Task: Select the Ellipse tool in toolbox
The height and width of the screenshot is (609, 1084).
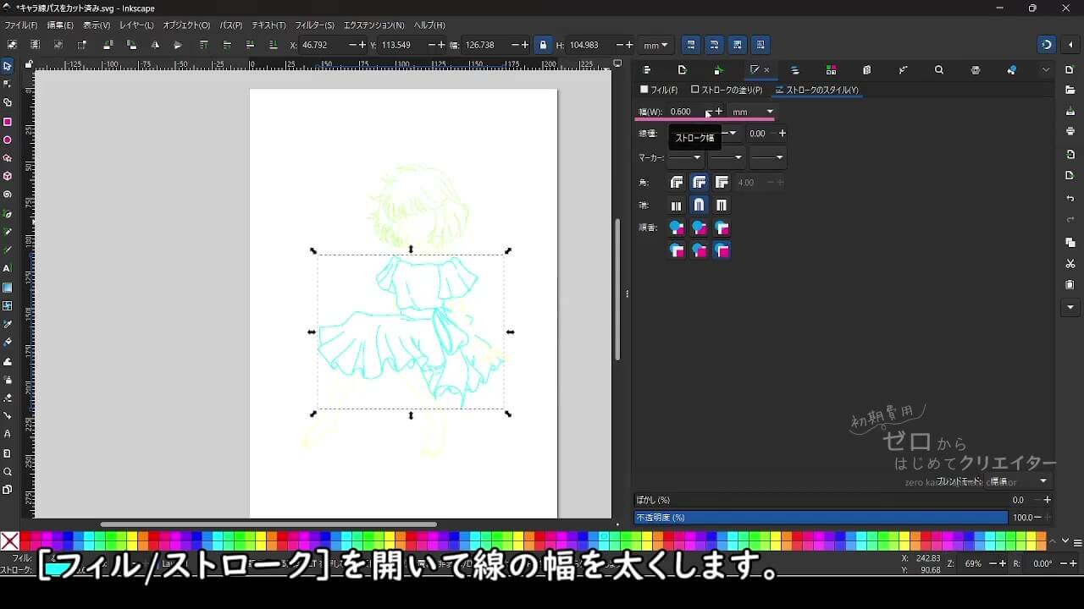Action: 8,140
